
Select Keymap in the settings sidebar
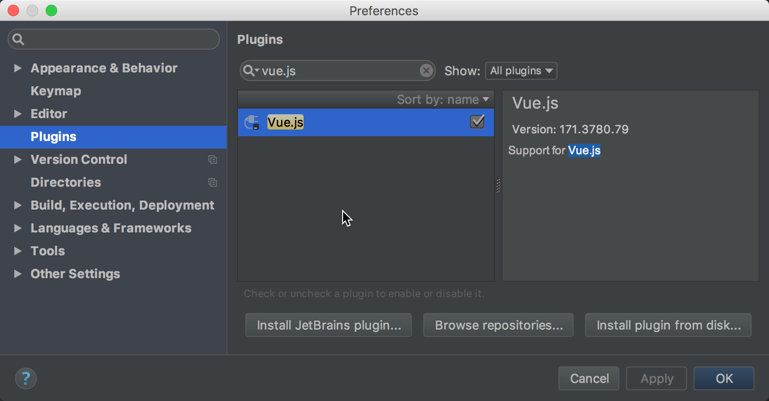pyautogui.click(x=56, y=91)
